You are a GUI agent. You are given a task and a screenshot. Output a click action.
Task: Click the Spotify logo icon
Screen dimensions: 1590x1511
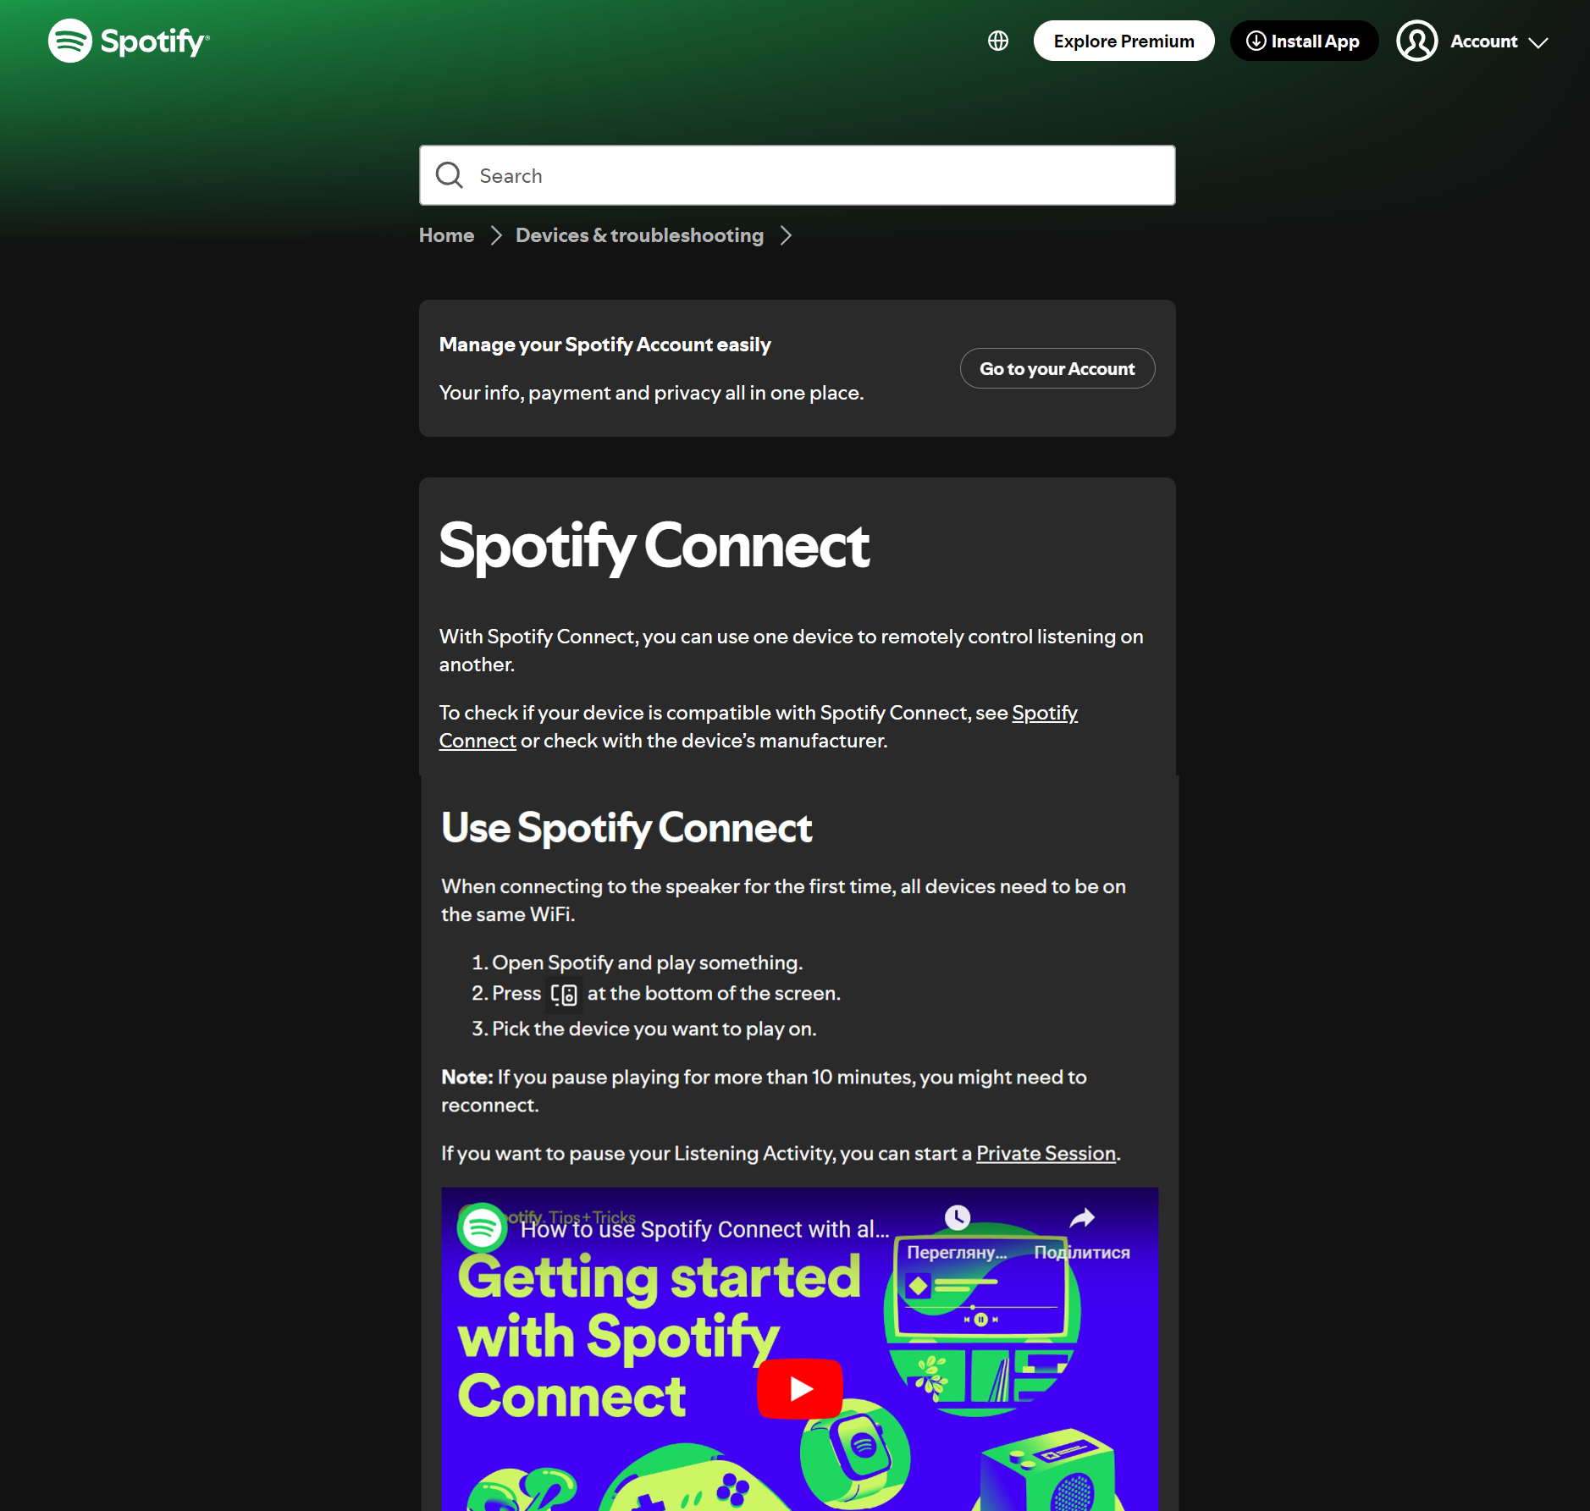70,41
